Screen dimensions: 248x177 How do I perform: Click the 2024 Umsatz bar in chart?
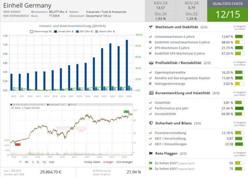click(x=127, y=65)
